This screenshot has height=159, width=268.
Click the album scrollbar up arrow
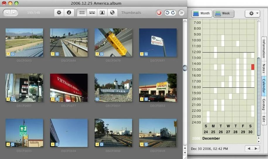[185, 148]
